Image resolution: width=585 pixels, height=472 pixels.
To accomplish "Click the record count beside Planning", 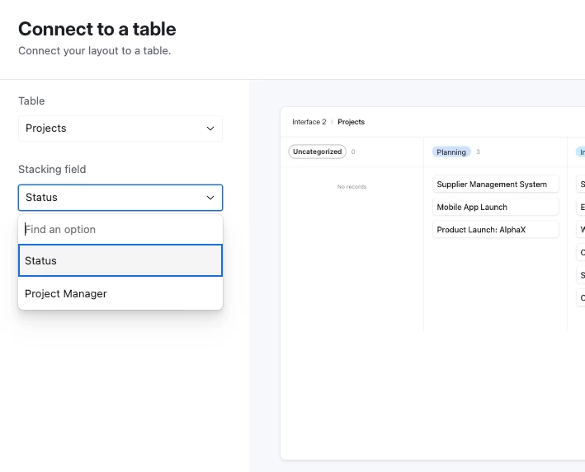I will coord(478,152).
